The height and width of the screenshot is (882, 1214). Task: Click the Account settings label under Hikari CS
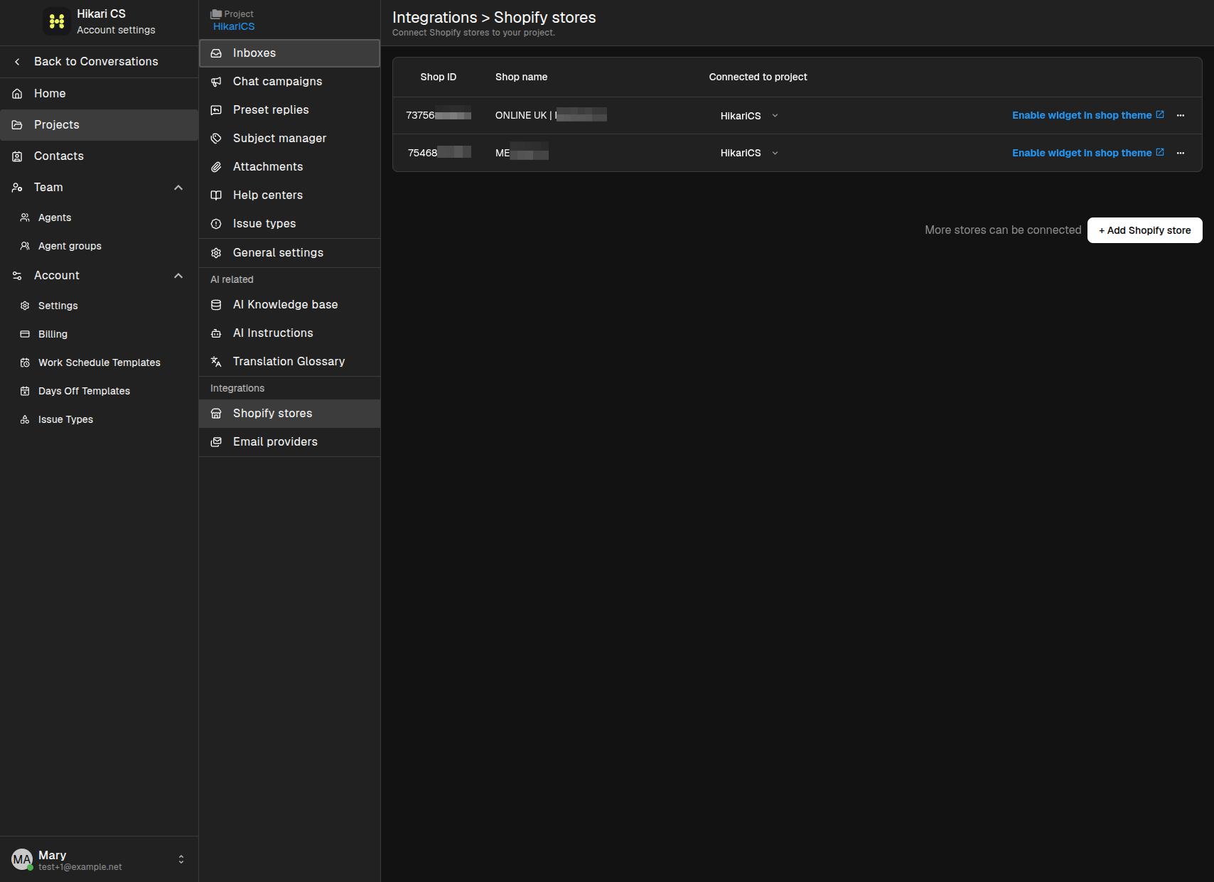116,30
